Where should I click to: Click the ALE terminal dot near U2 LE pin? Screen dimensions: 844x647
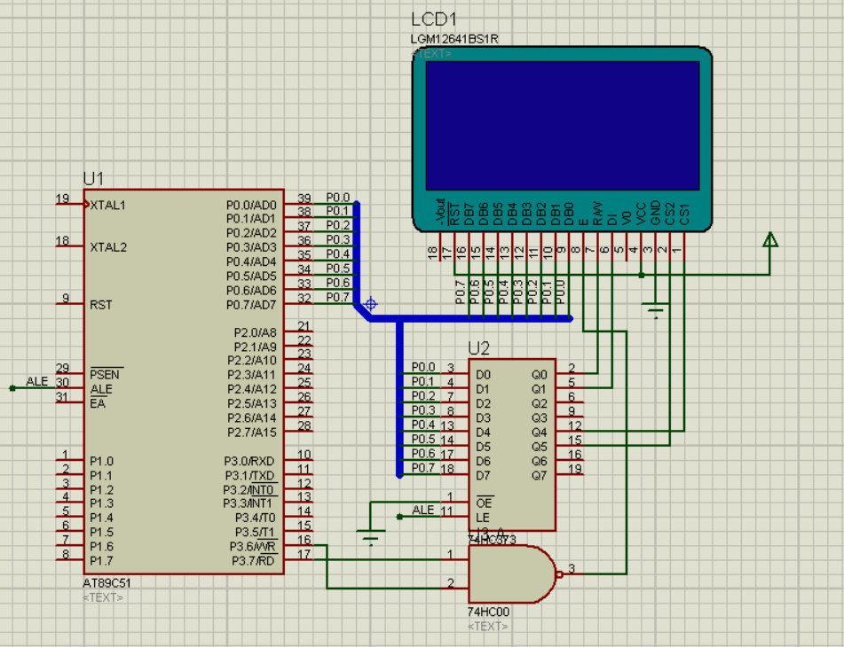point(399,517)
